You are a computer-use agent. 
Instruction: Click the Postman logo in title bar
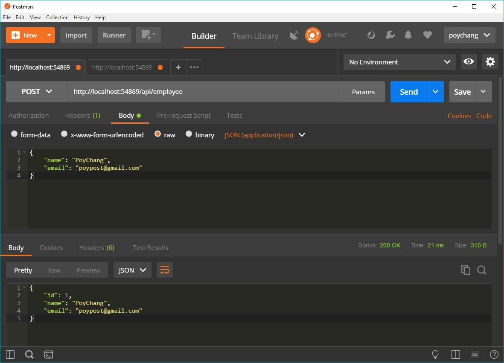pyautogui.click(x=7, y=6)
